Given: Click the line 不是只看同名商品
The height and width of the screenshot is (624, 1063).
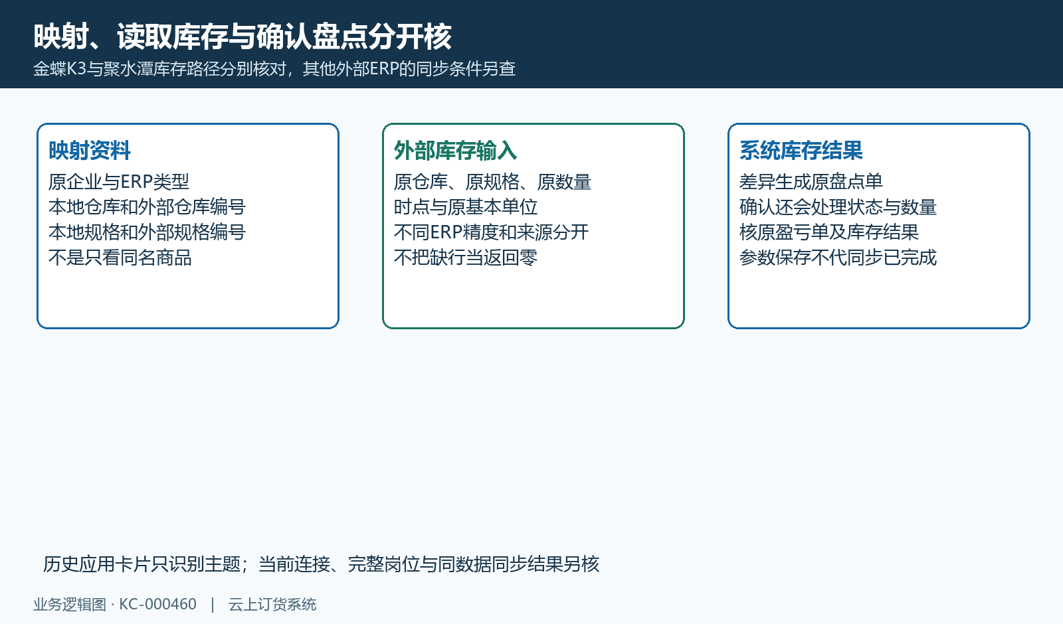Looking at the screenshot, I should [x=120, y=258].
